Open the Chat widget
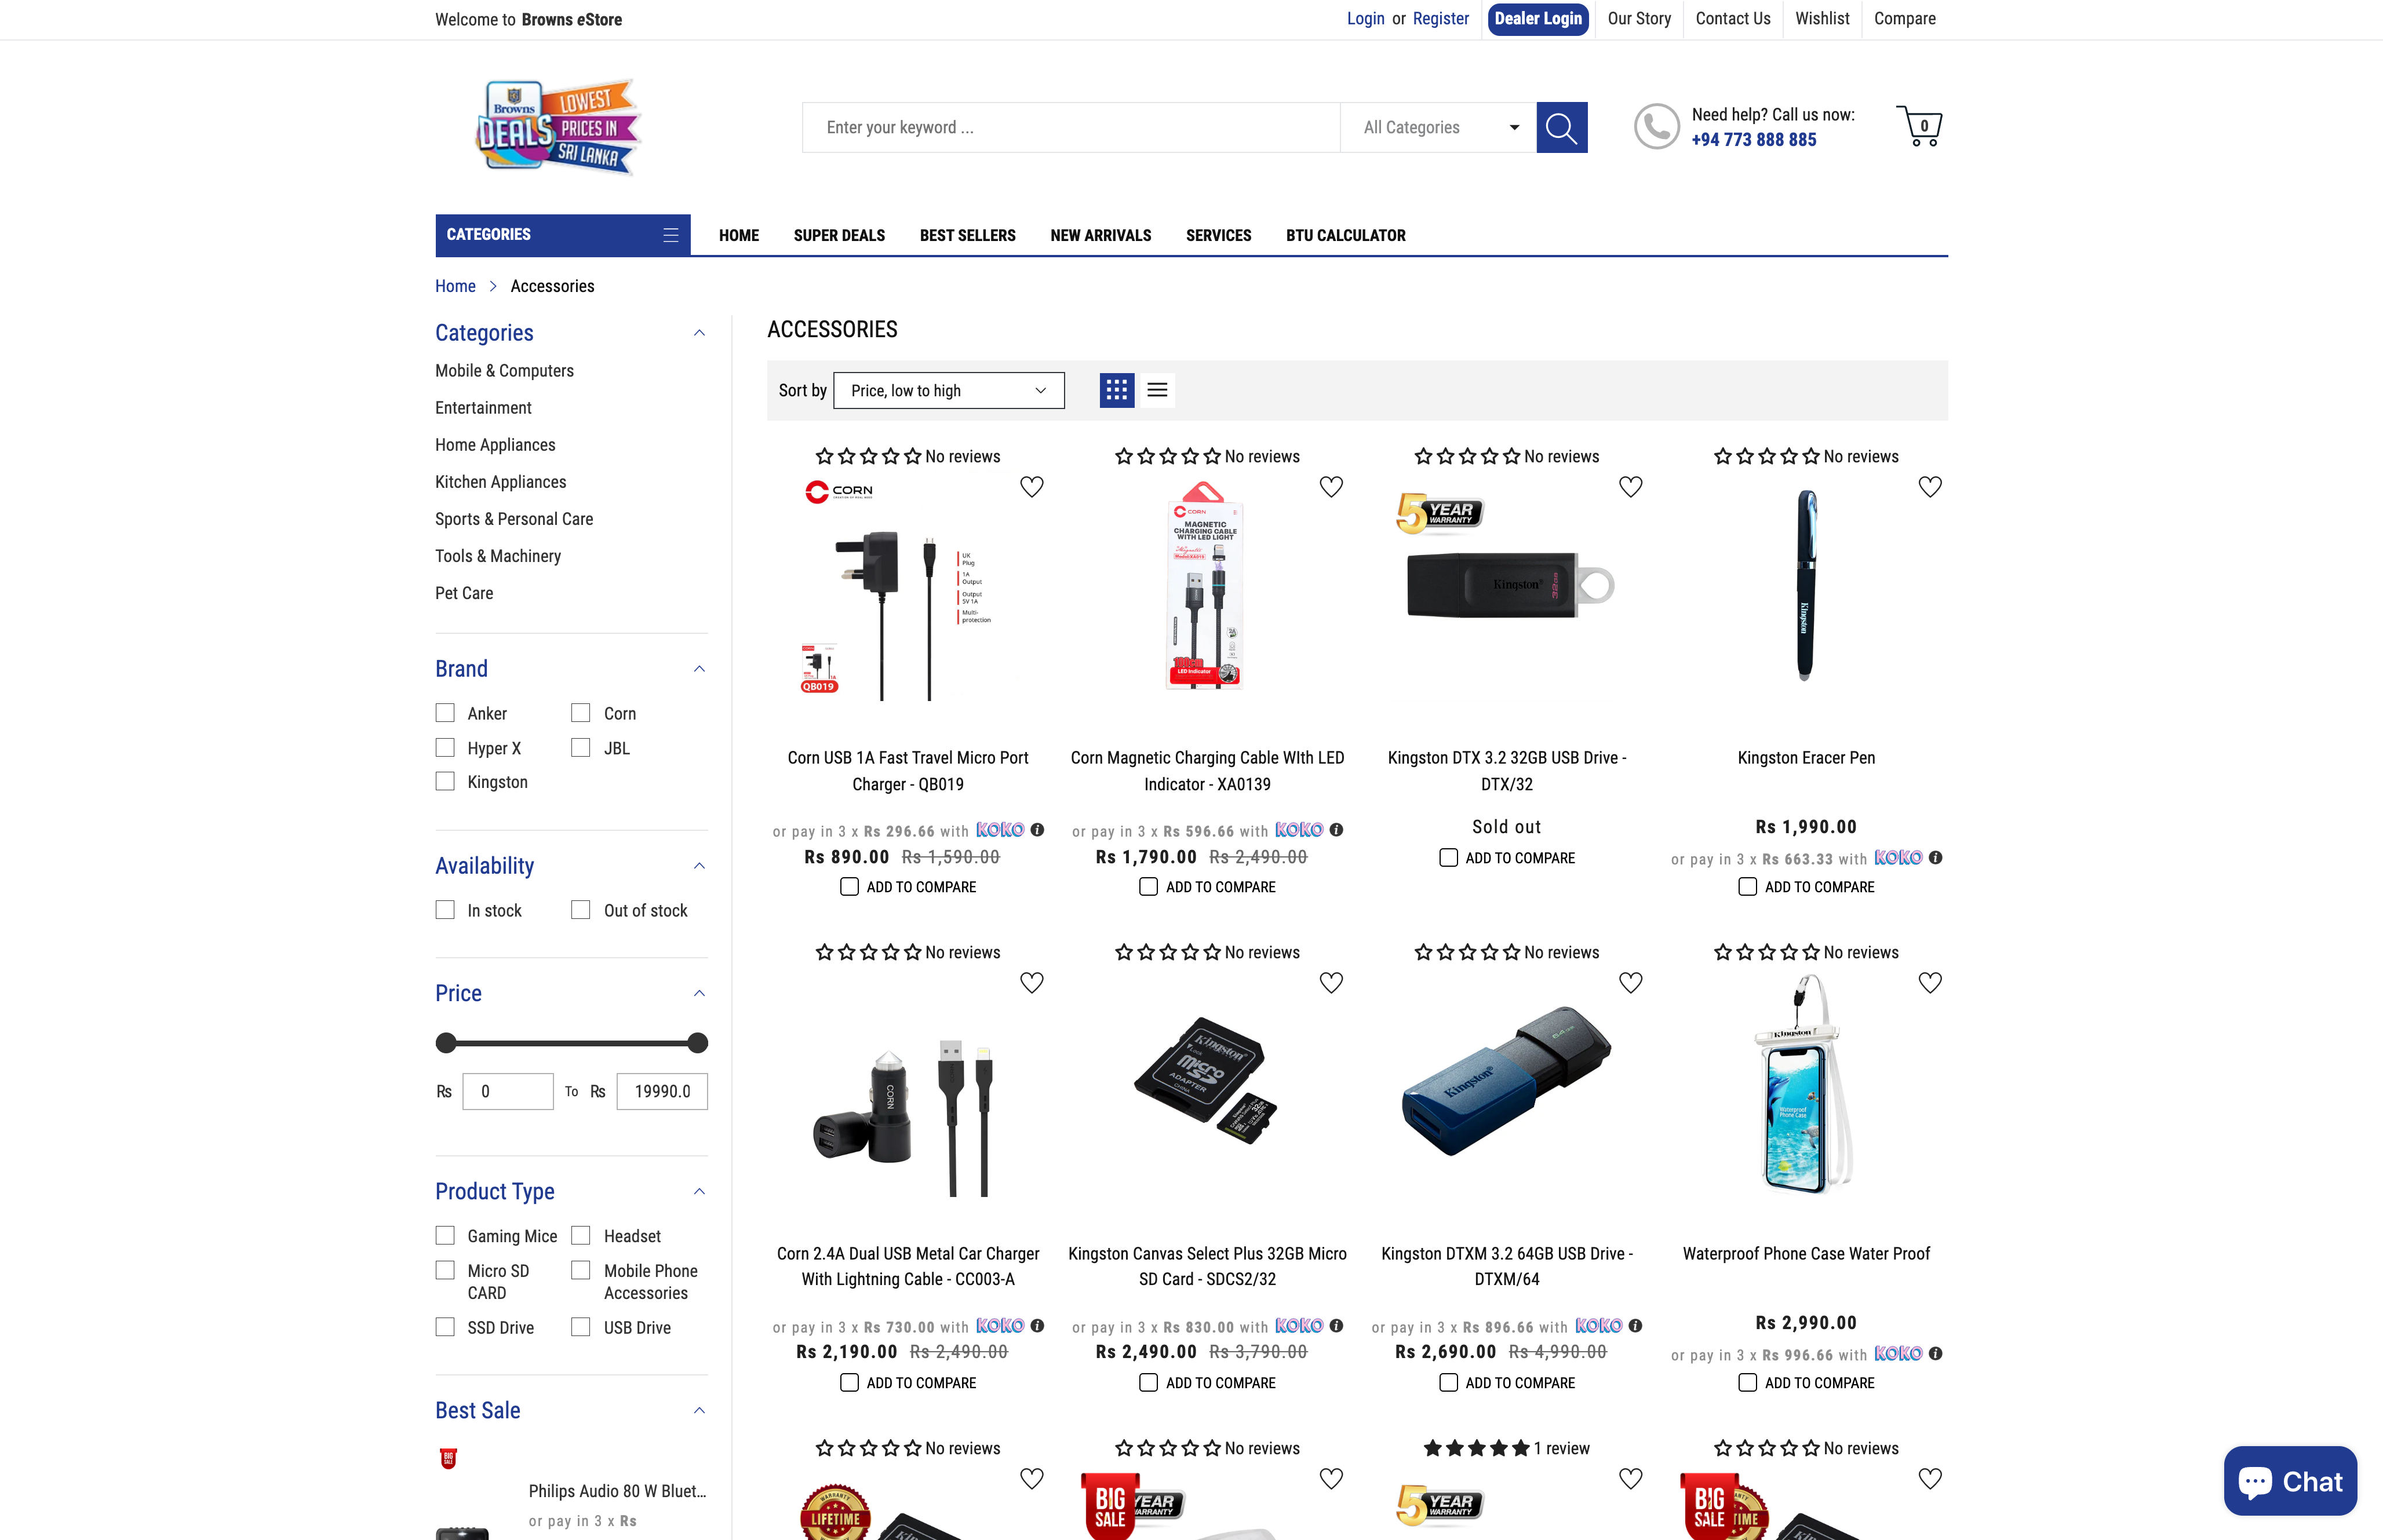2383x1540 pixels. coord(2290,1481)
